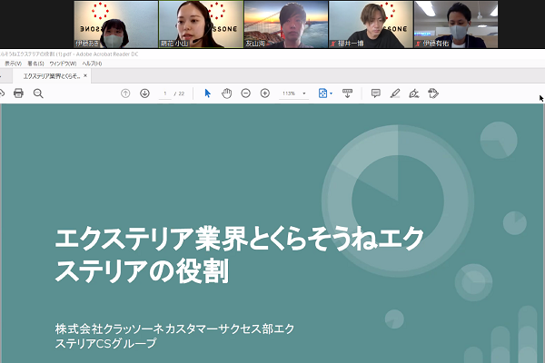Click the text ステリアCSグループ
This screenshot has height=363, width=545.
tap(105, 343)
